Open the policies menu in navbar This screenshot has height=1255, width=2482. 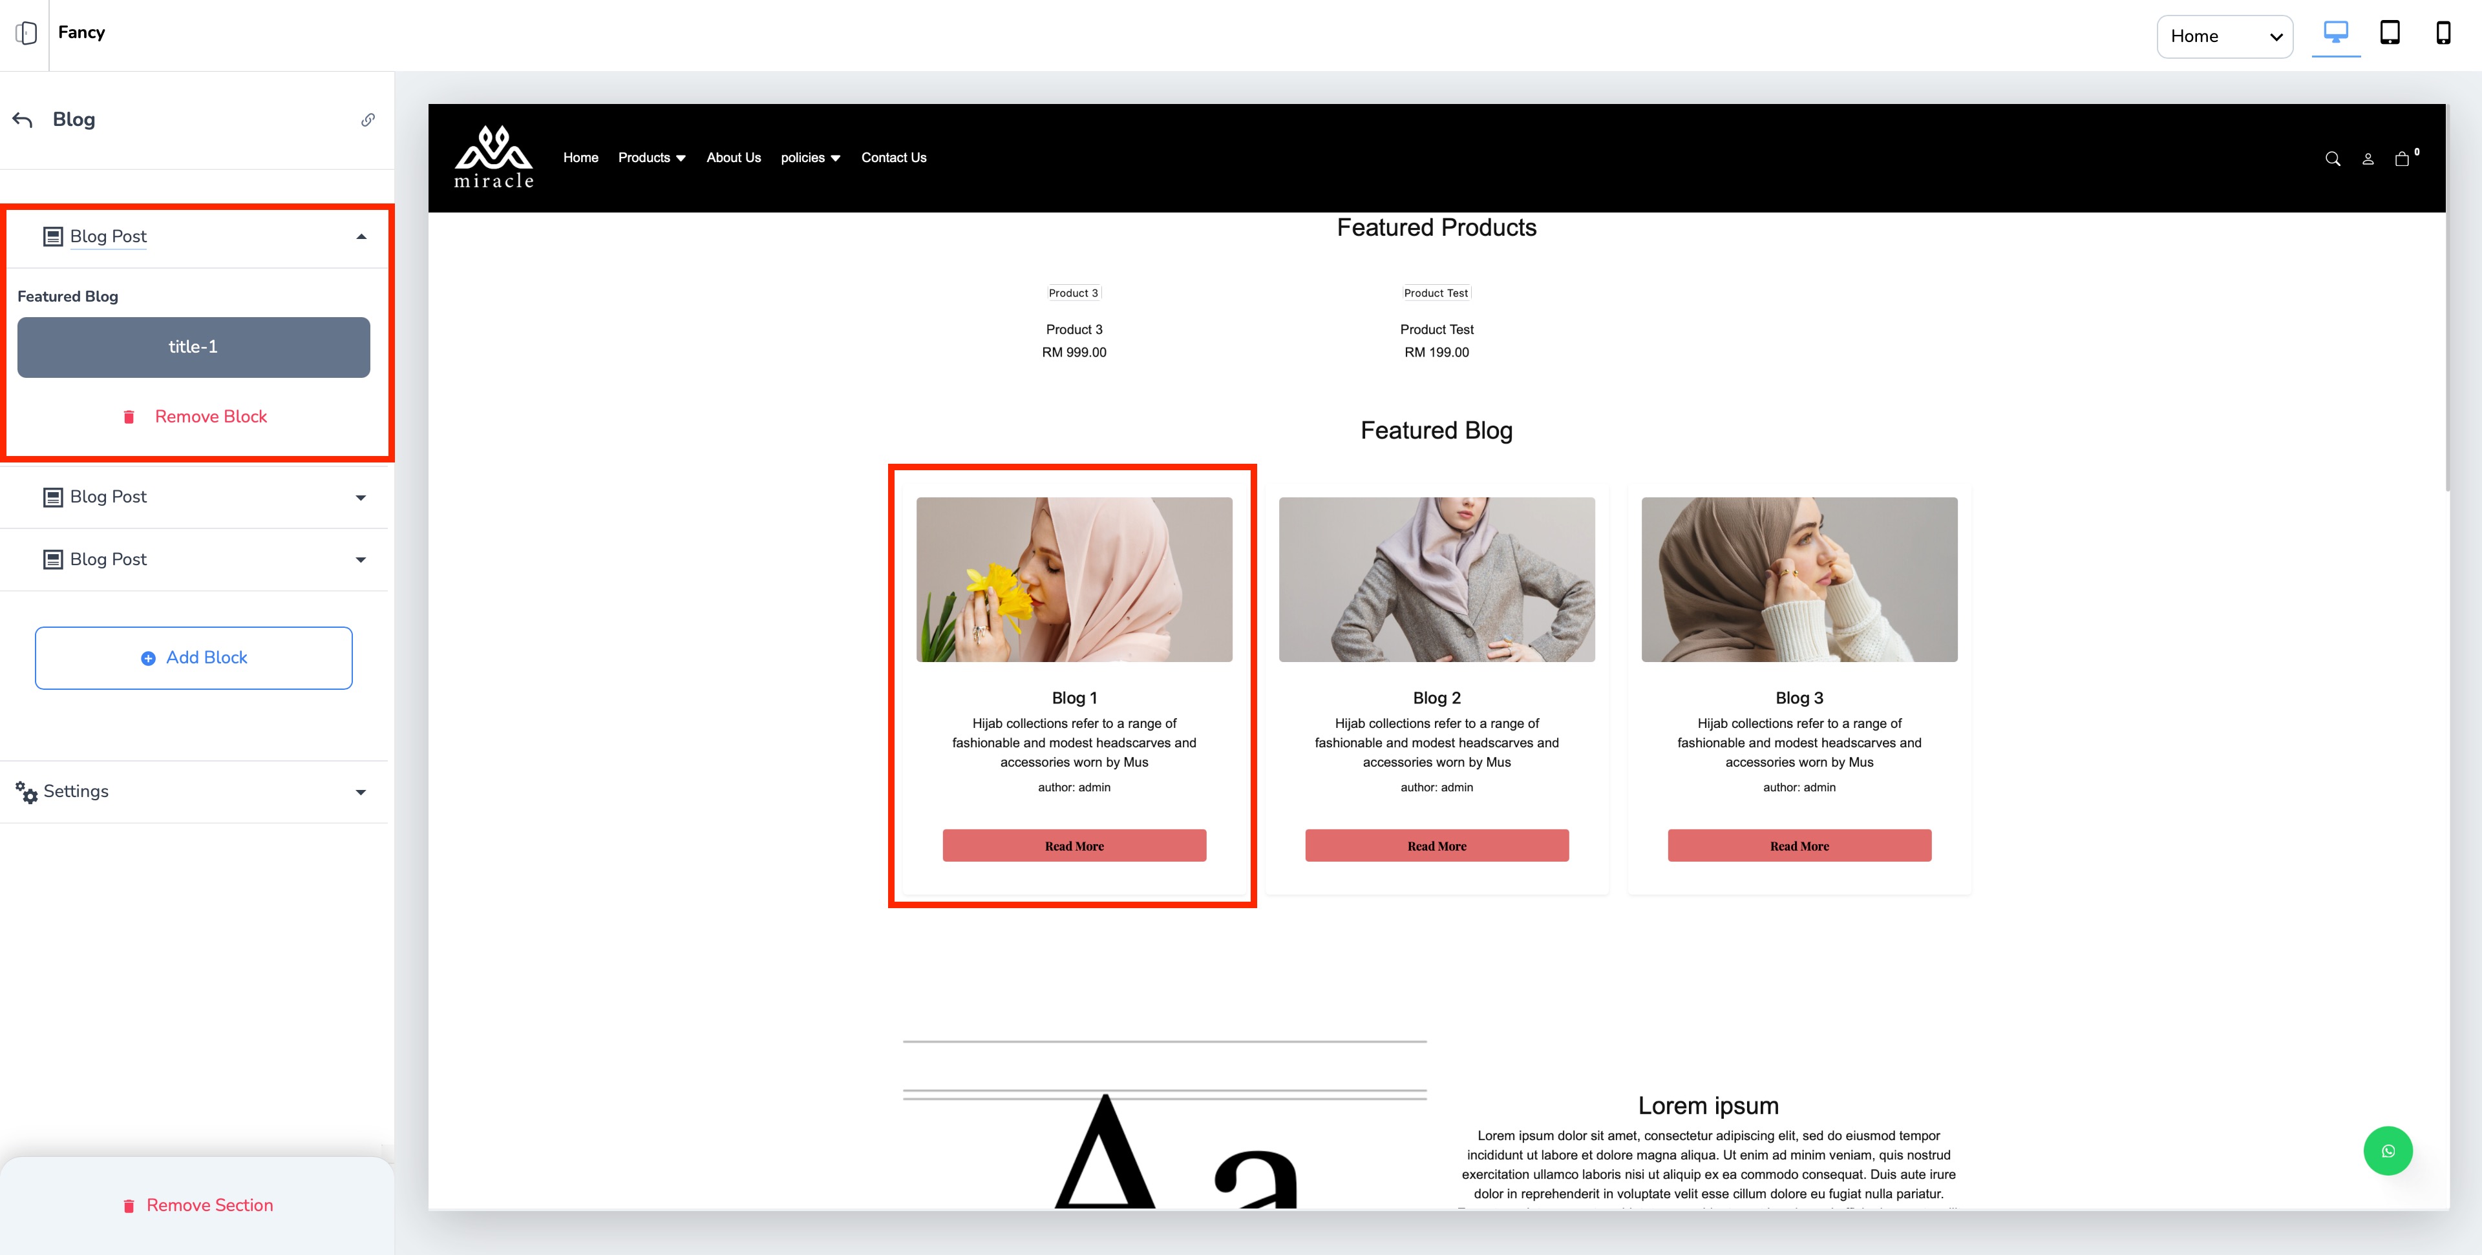(x=811, y=158)
